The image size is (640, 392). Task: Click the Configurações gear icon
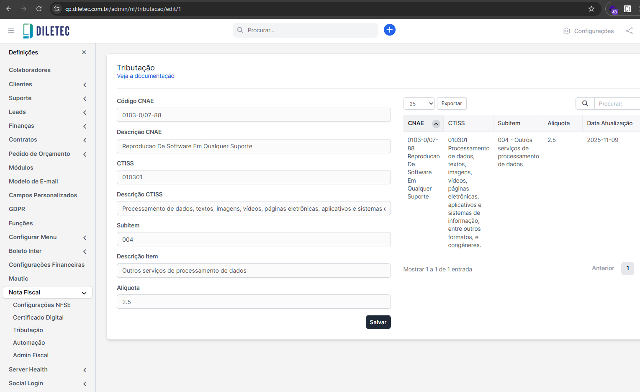(567, 31)
